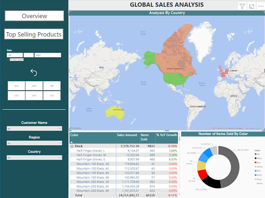Click the Black legend marker in donut chart
The width and height of the screenshot is (265, 198).
point(255,158)
